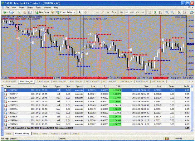Show the Navigator star-folder icon
Image resolution: width=195 pixels, height=141 pixels.
coord(25,12)
